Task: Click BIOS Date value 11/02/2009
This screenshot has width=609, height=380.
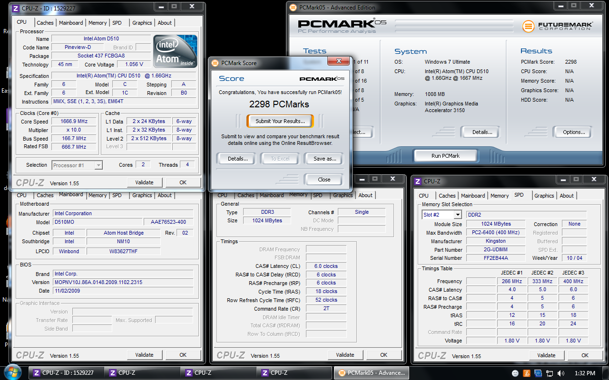Action: click(x=123, y=291)
